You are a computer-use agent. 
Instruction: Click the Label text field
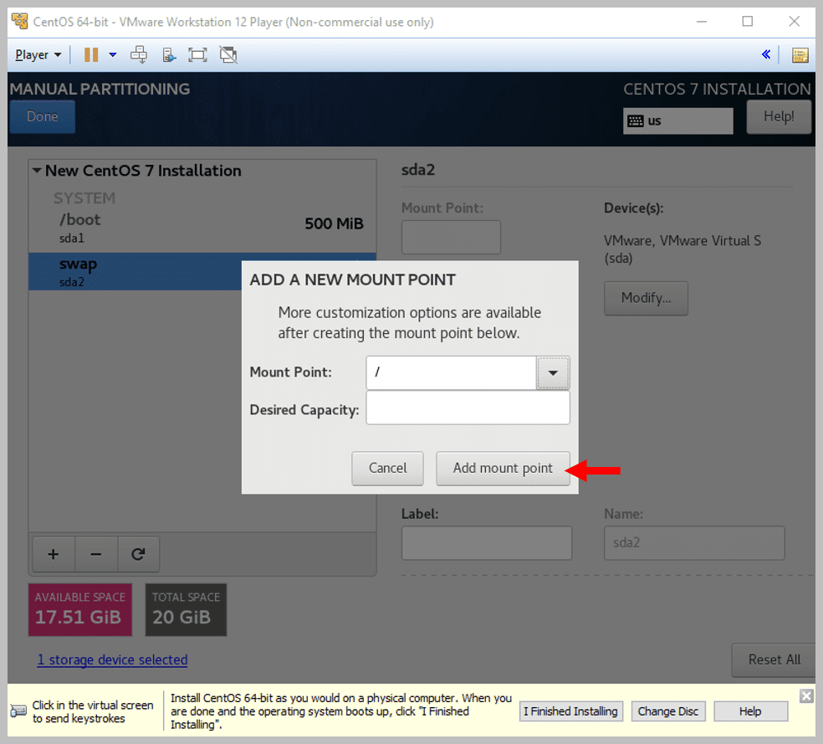click(x=487, y=543)
